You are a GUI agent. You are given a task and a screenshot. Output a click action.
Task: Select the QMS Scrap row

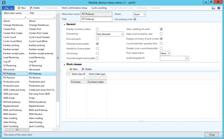(x=29, y=98)
